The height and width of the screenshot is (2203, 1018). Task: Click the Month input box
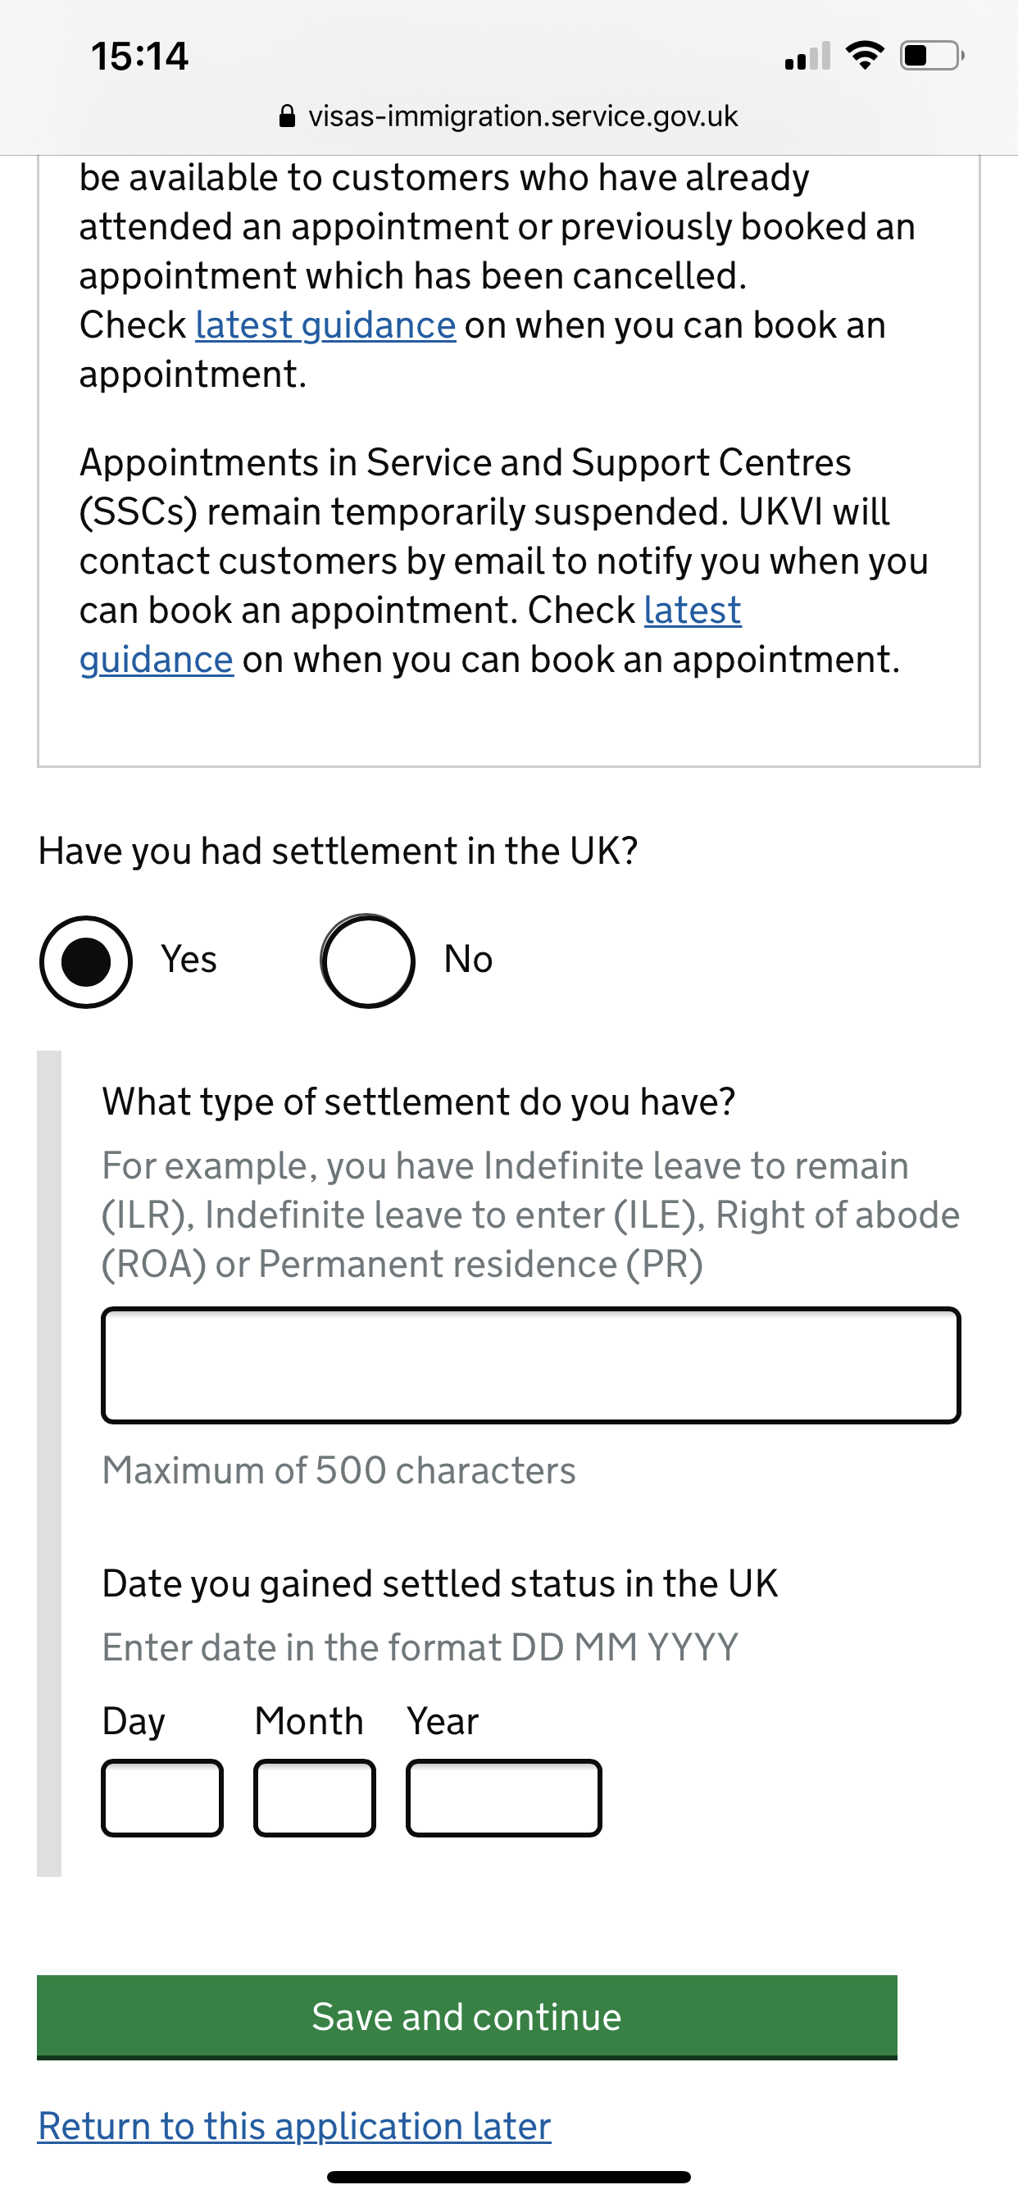point(314,1797)
